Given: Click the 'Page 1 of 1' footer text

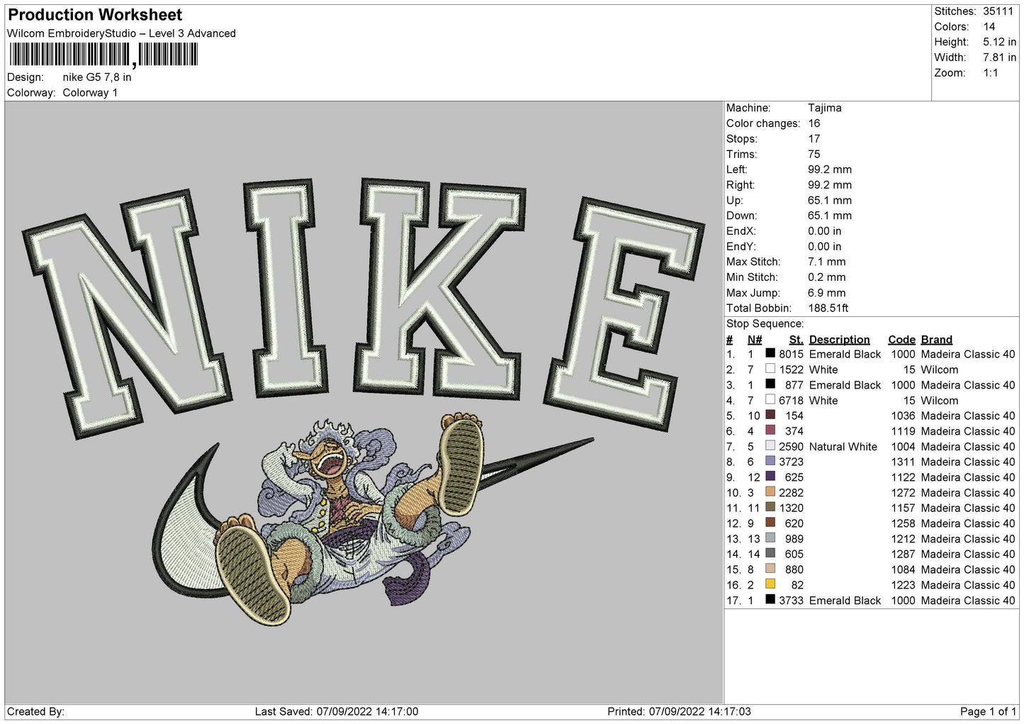Looking at the screenshot, I should point(988,711).
